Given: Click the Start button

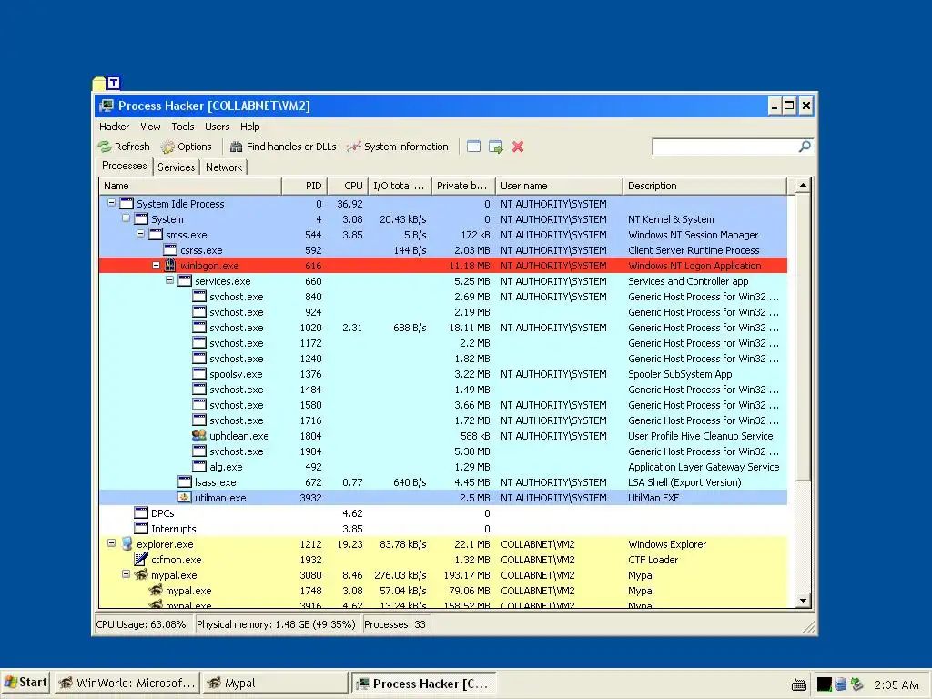Looking at the screenshot, I should 25,683.
